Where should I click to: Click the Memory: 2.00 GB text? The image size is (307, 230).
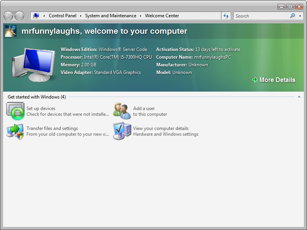(79, 64)
